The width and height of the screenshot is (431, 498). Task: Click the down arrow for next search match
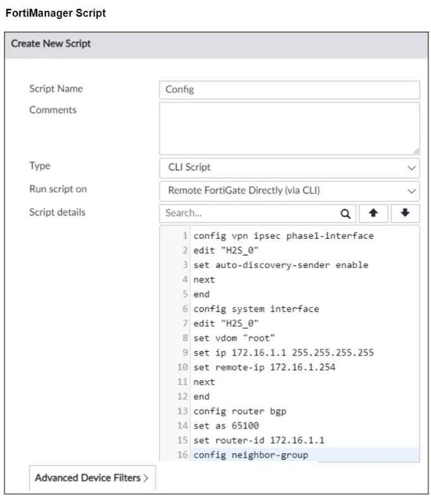pyautogui.click(x=405, y=214)
